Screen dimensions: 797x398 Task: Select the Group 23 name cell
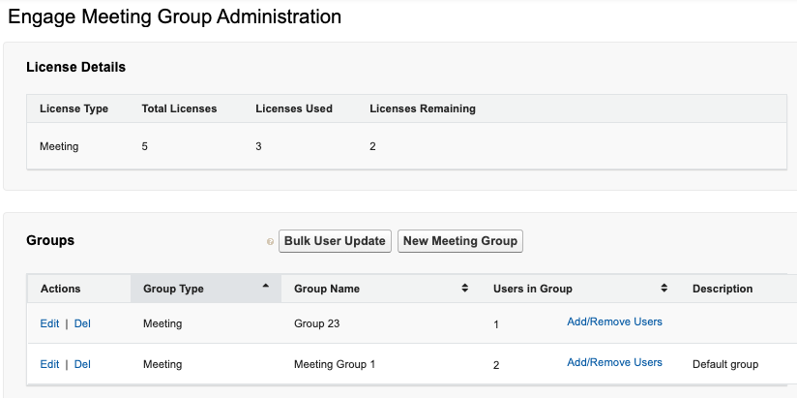[x=317, y=323]
